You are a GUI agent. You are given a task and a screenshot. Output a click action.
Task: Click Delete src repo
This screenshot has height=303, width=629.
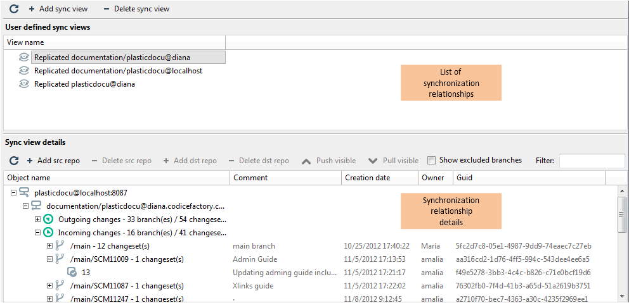(x=122, y=161)
